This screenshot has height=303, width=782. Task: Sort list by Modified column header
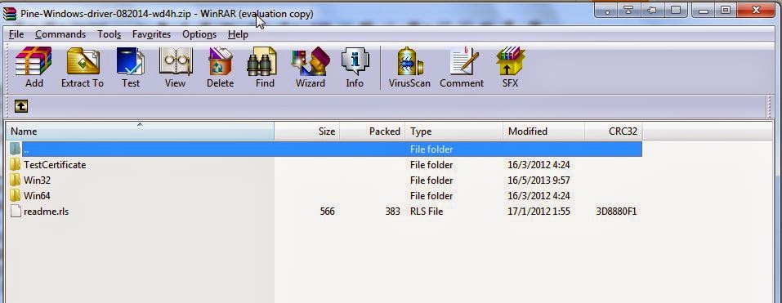tap(543, 131)
